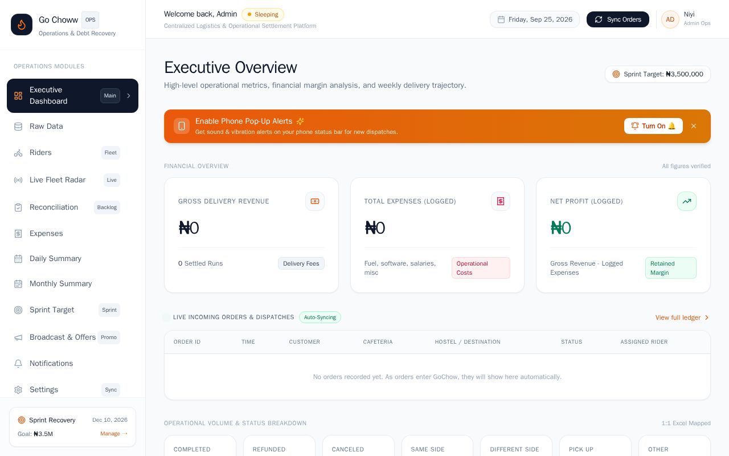Go to the Riders module

click(72, 153)
